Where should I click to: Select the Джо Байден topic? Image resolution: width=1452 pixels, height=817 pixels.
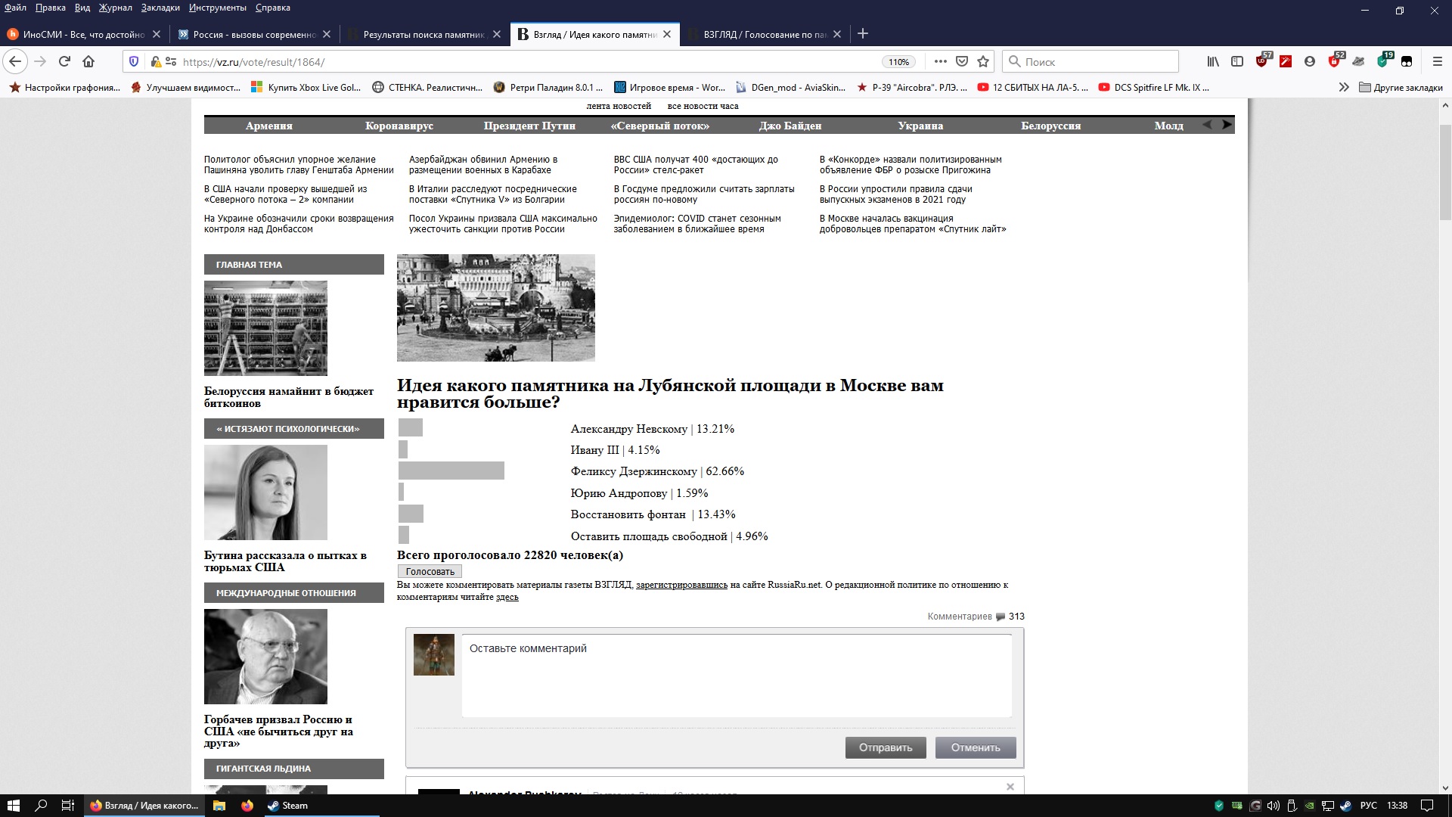pyautogui.click(x=790, y=126)
